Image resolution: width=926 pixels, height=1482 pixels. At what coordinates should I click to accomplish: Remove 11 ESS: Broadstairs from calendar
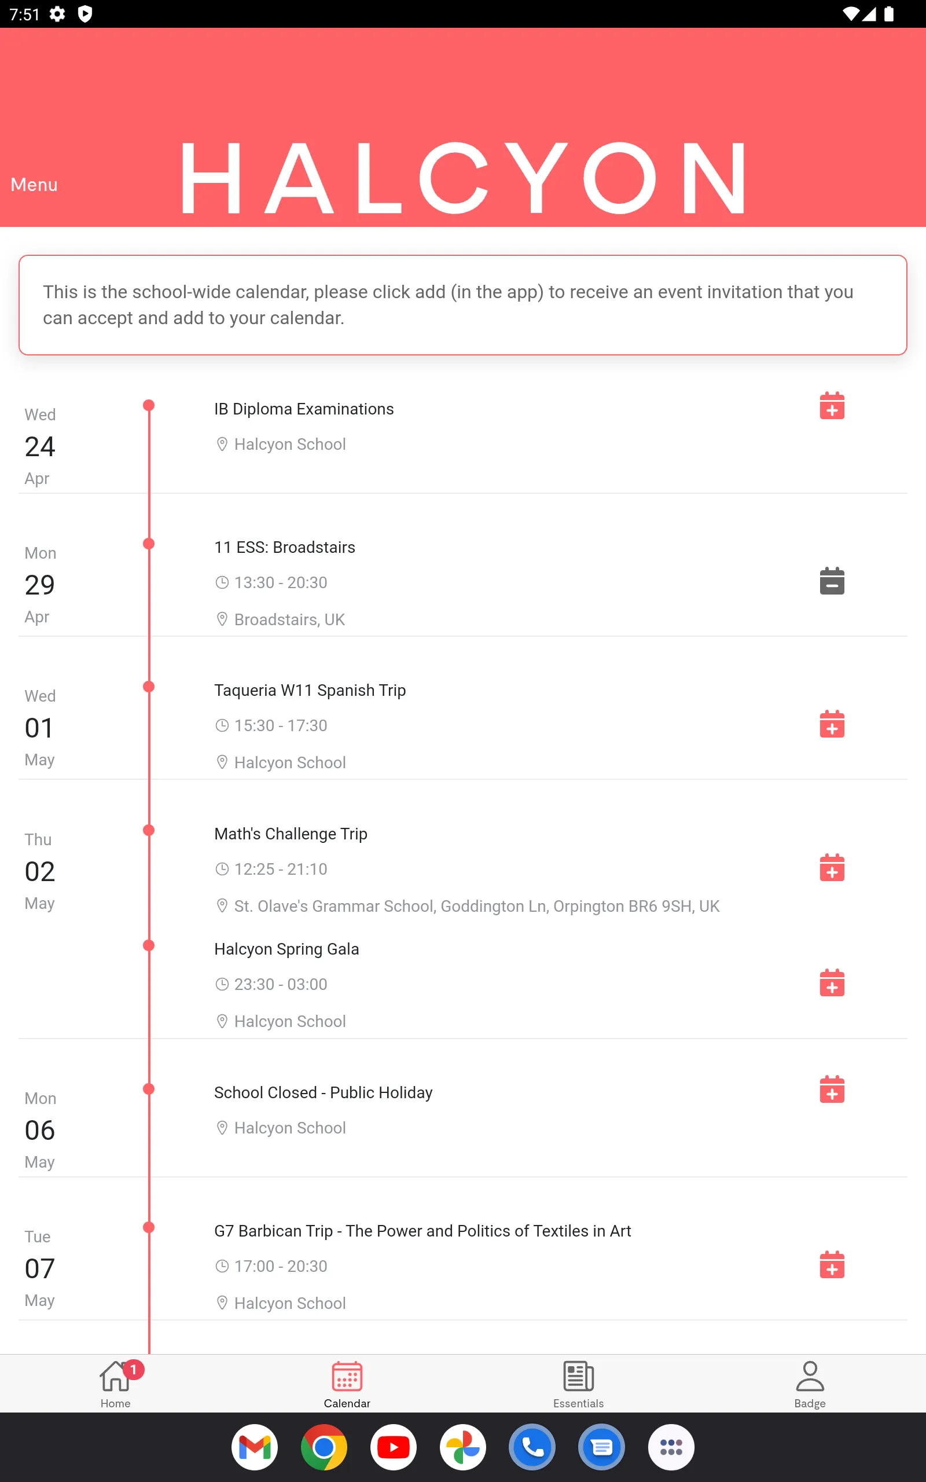(x=832, y=581)
